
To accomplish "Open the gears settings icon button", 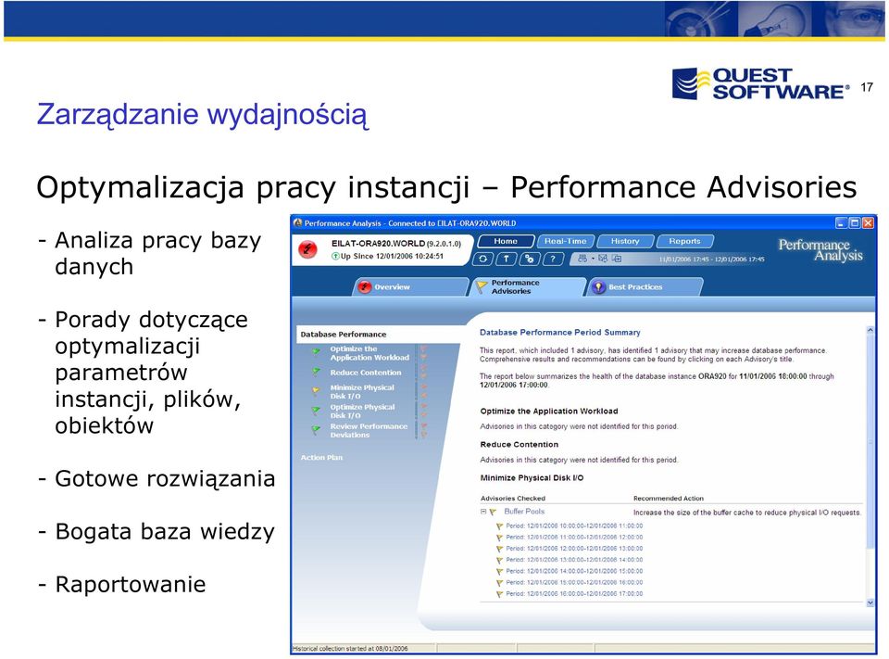I will tap(530, 259).
